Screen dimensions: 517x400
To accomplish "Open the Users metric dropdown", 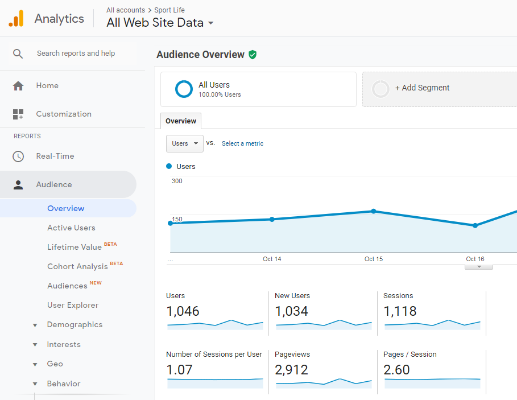I will (184, 143).
